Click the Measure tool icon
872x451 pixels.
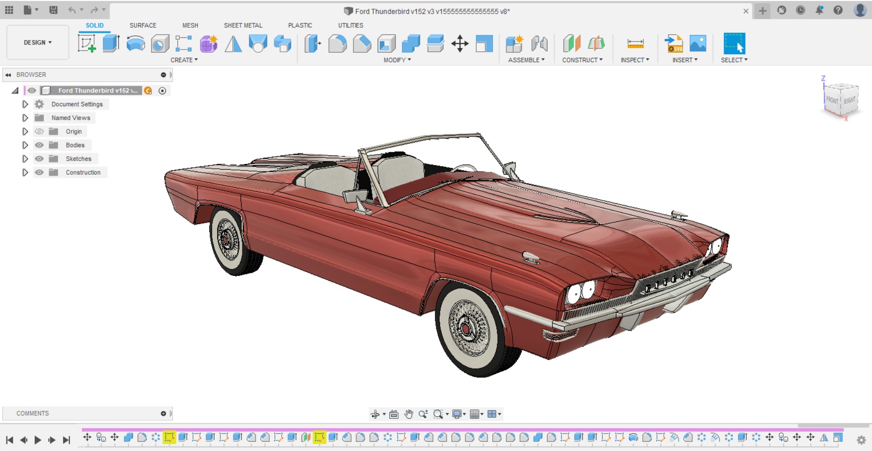tap(635, 44)
